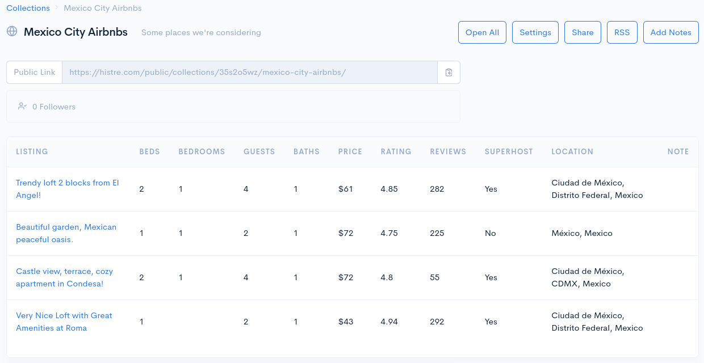Open Very Nice Loft at Roma listing
Screen dimensions: 704x363
(x=64, y=322)
